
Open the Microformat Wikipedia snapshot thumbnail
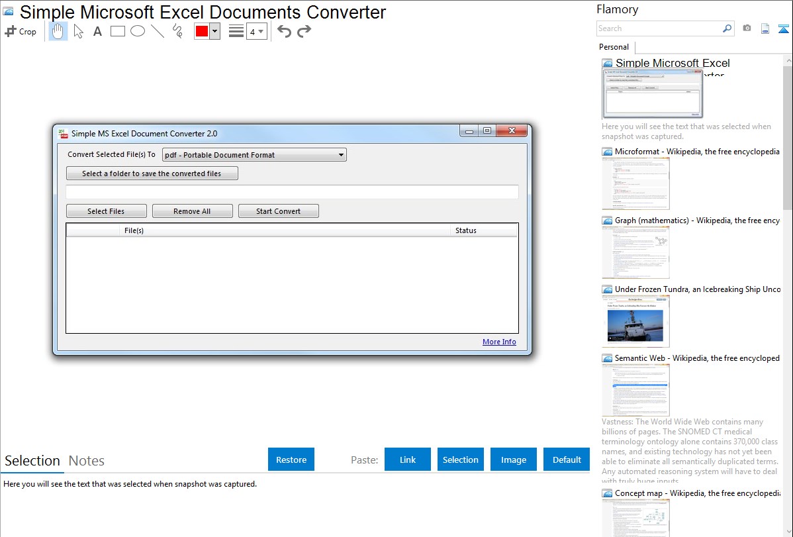(x=635, y=183)
